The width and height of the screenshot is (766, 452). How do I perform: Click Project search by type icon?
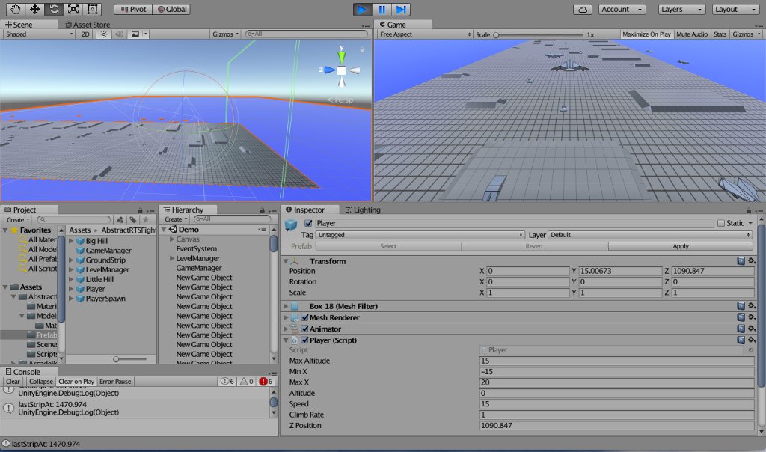point(120,219)
